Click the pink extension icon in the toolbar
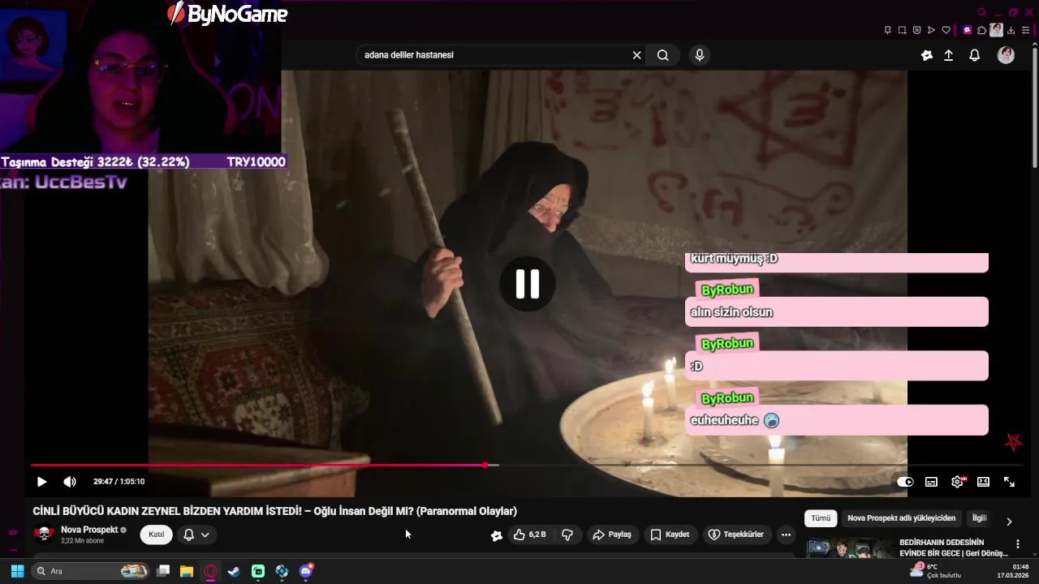This screenshot has height=584, width=1039. pyautogui.click(x=967, y=30)
